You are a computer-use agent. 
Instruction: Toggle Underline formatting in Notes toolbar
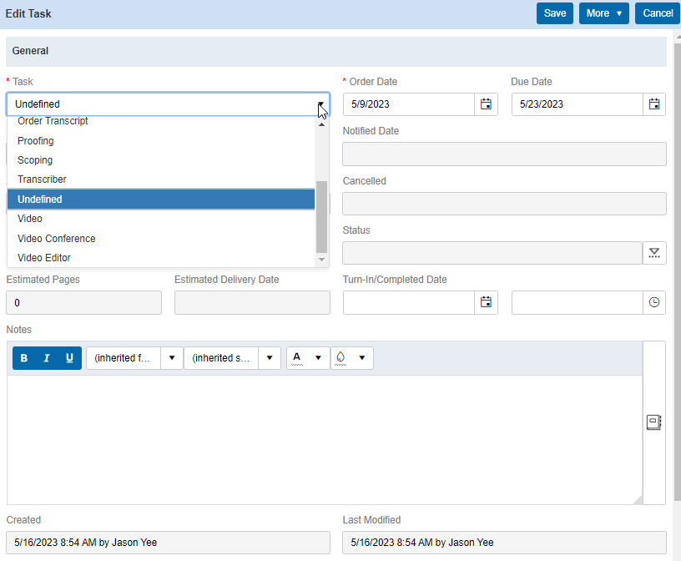[69, 358]
